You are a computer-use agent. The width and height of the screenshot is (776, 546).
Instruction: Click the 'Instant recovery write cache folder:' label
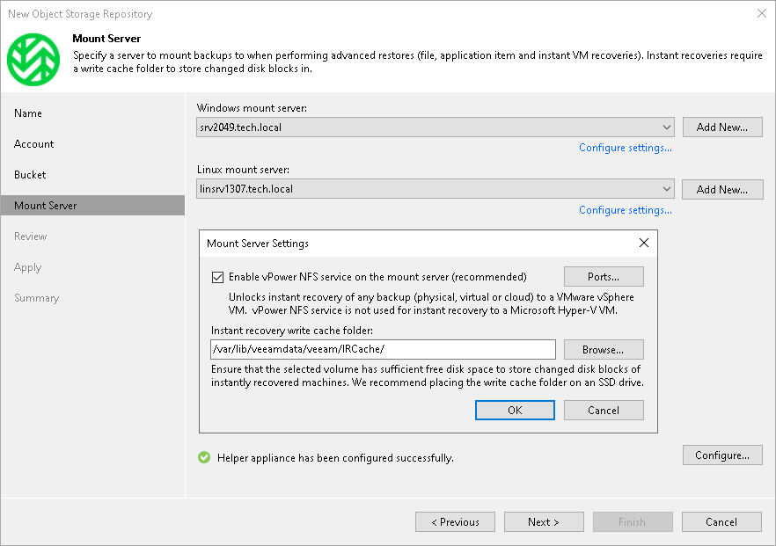coord(292,331)
